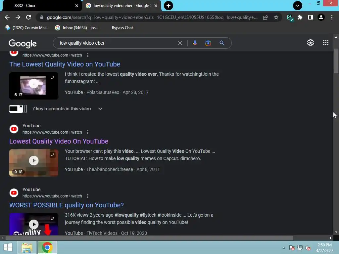Image resolution: width=339 pixels, height=254 pixels.
Task: Open Google quick settings gear
Action: coord(311,43)
